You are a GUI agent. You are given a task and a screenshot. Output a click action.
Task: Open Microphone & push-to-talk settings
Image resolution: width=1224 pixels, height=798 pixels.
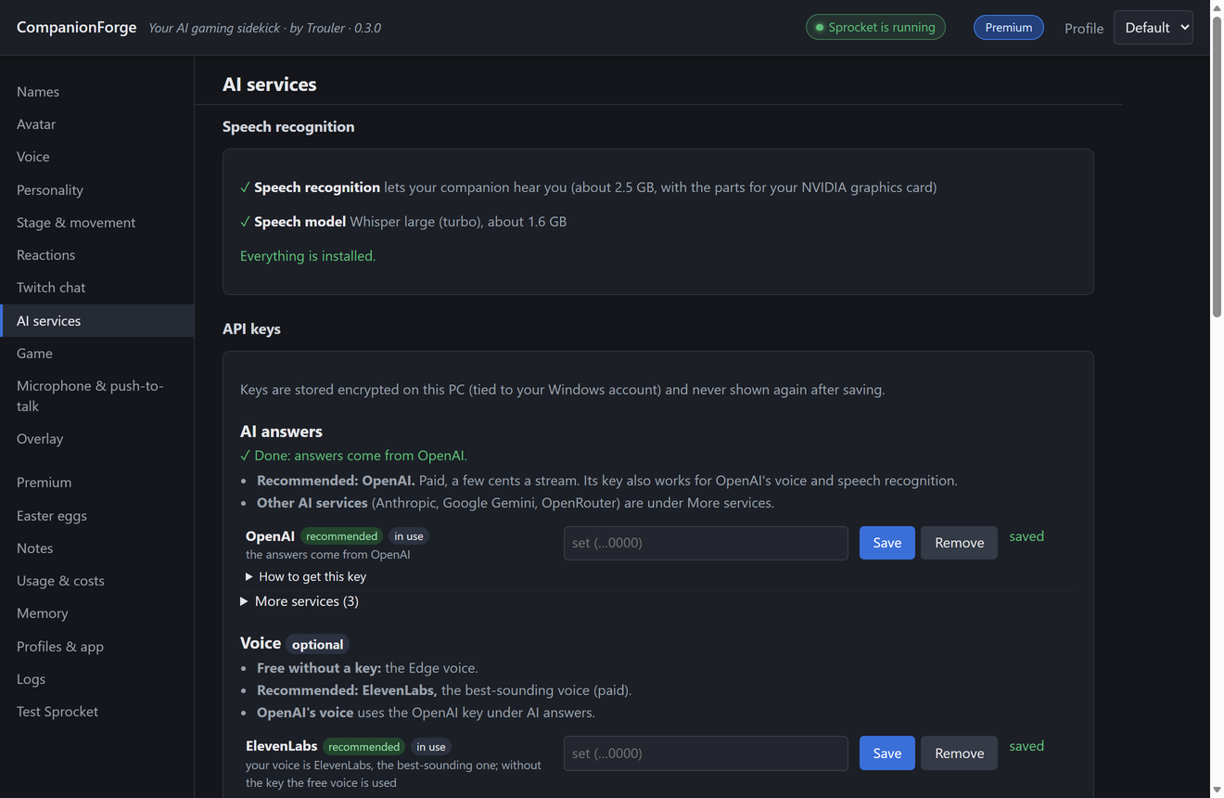click(x=96, y=395)
